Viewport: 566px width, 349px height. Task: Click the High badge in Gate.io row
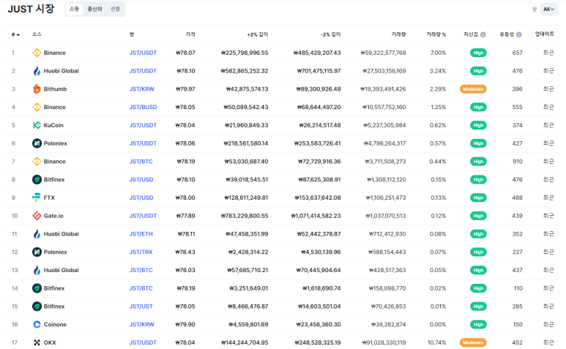point(478,216)
